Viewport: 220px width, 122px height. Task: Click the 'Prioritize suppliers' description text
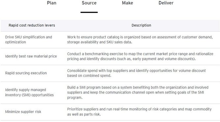139,112
